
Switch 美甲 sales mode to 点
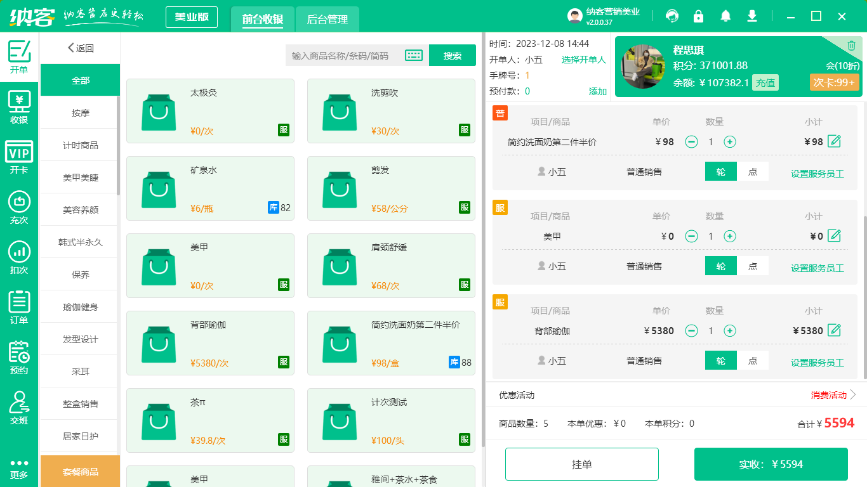coord(753,266)
